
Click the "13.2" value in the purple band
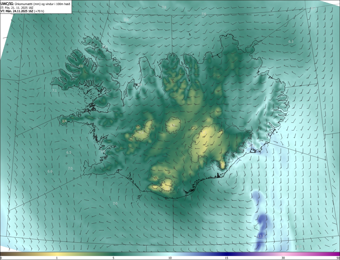261,236
